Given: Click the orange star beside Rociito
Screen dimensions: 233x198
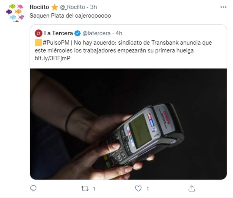Looking at the screenshot, I should (54, 7).
